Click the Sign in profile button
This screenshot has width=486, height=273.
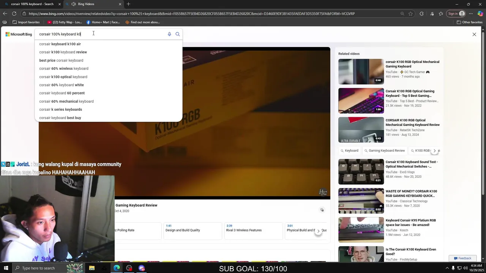456,14
